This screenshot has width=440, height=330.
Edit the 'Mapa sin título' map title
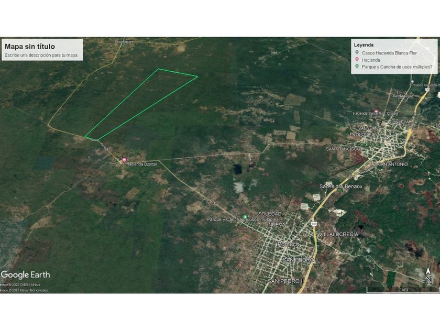click(30, 47)
